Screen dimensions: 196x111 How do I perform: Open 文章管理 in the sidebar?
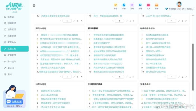pyautogui.click(x=12, y=36)
